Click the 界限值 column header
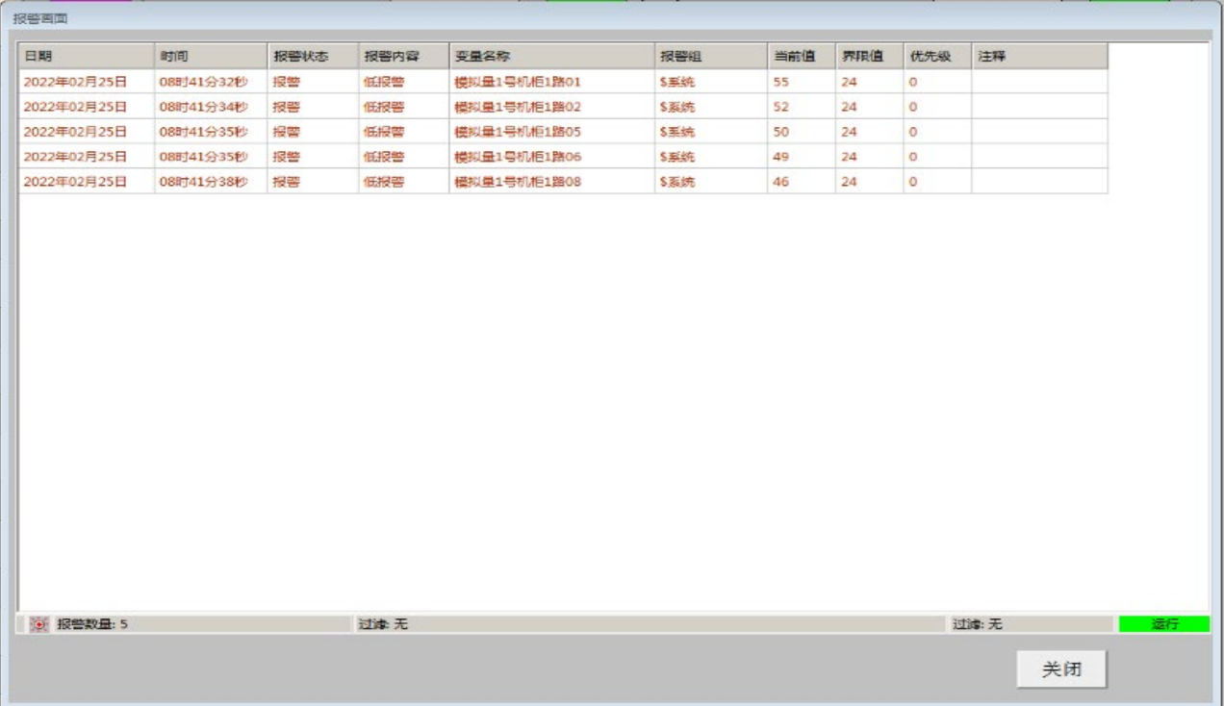The height and width of the screenshot is (706, 1224). (869, 56)
